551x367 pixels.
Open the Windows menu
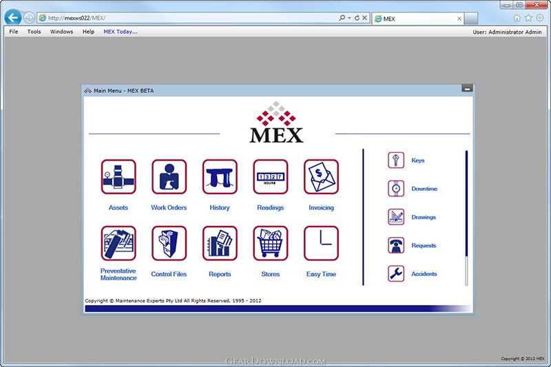point(61,32)
